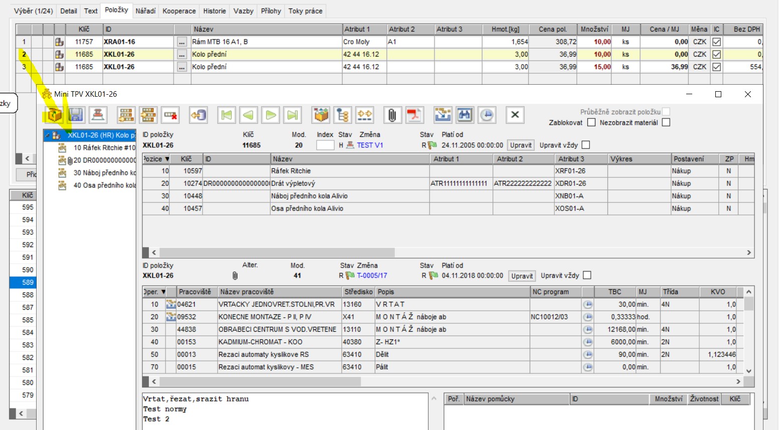
Task: Toggle IC checkbox in highlighted row 2
Action: tap(717, 54)
